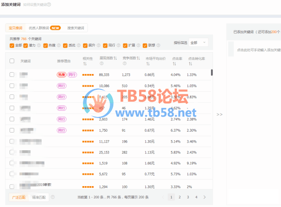Go to the next page arrow
This screenshot has height=207, width=281.
pyautogui.click(x=205, y=197)
